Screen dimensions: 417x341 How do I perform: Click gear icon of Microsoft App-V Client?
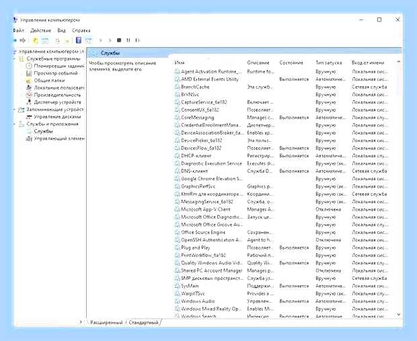click(x=177, y=209)
